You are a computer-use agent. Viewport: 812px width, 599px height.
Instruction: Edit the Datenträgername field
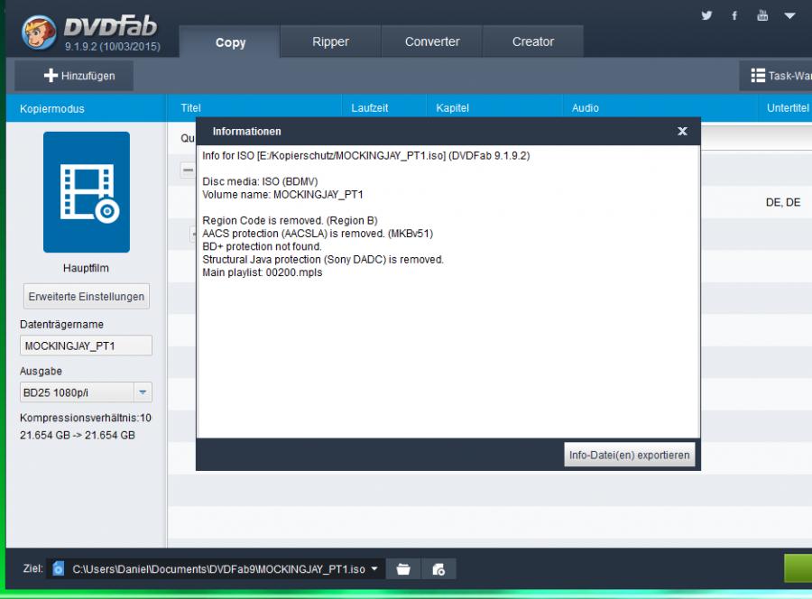coord(86,346)
